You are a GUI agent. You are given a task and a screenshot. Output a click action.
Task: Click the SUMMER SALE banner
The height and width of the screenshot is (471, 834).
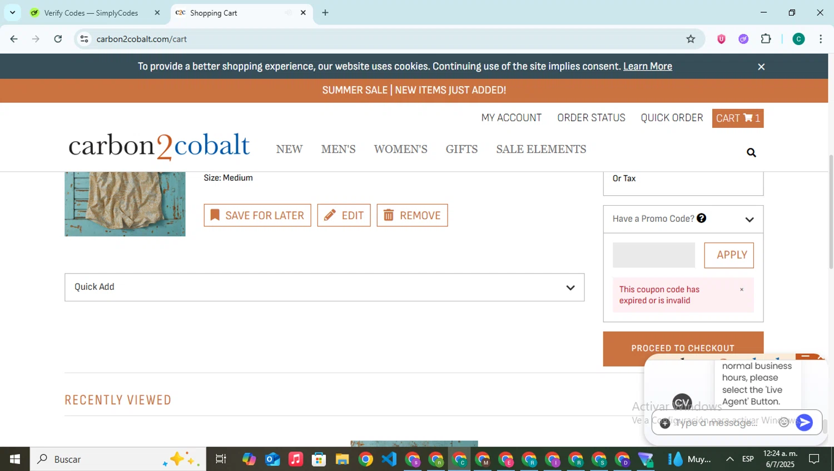click(414, 90)
